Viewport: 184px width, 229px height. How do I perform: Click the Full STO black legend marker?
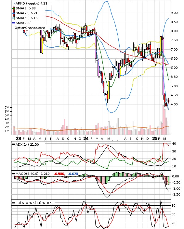click(13, 203)
